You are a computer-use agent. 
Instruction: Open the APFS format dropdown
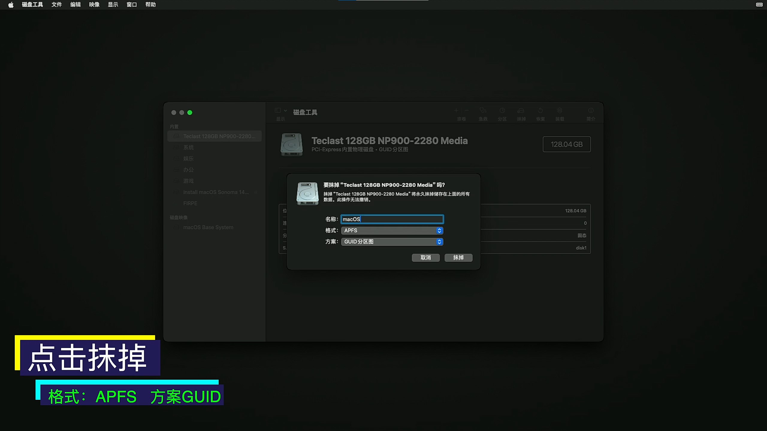392,230
